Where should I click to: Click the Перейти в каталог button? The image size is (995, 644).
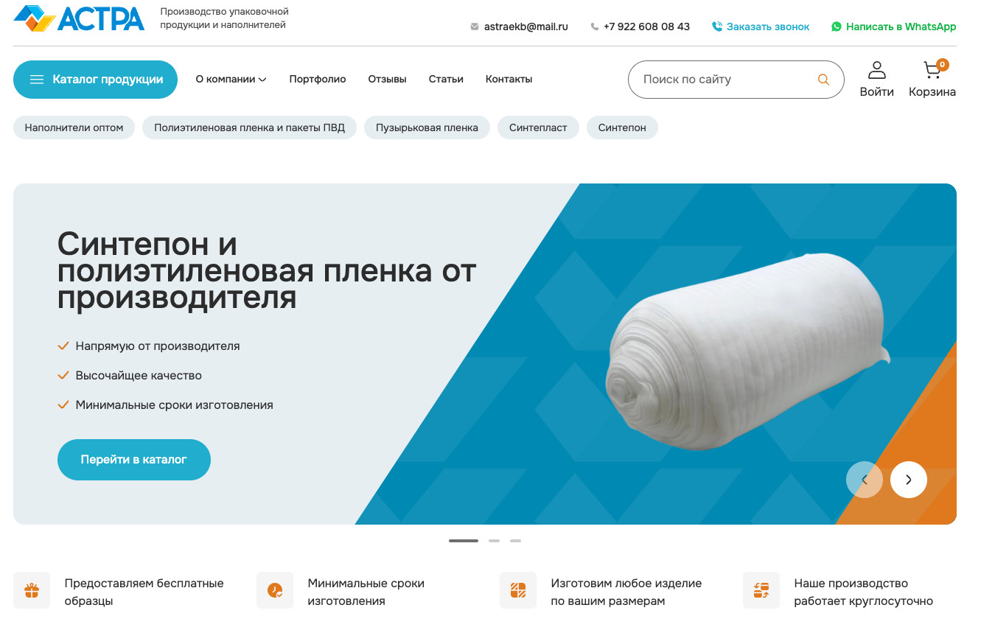coord(134,460)
